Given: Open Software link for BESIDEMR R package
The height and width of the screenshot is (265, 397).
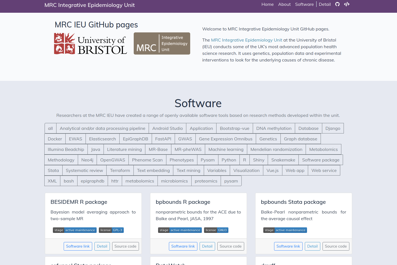Looking at the screenshot, I should tap(78, 246).
